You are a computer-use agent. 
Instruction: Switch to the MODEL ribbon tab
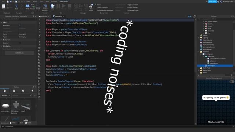tap(35, 1)
